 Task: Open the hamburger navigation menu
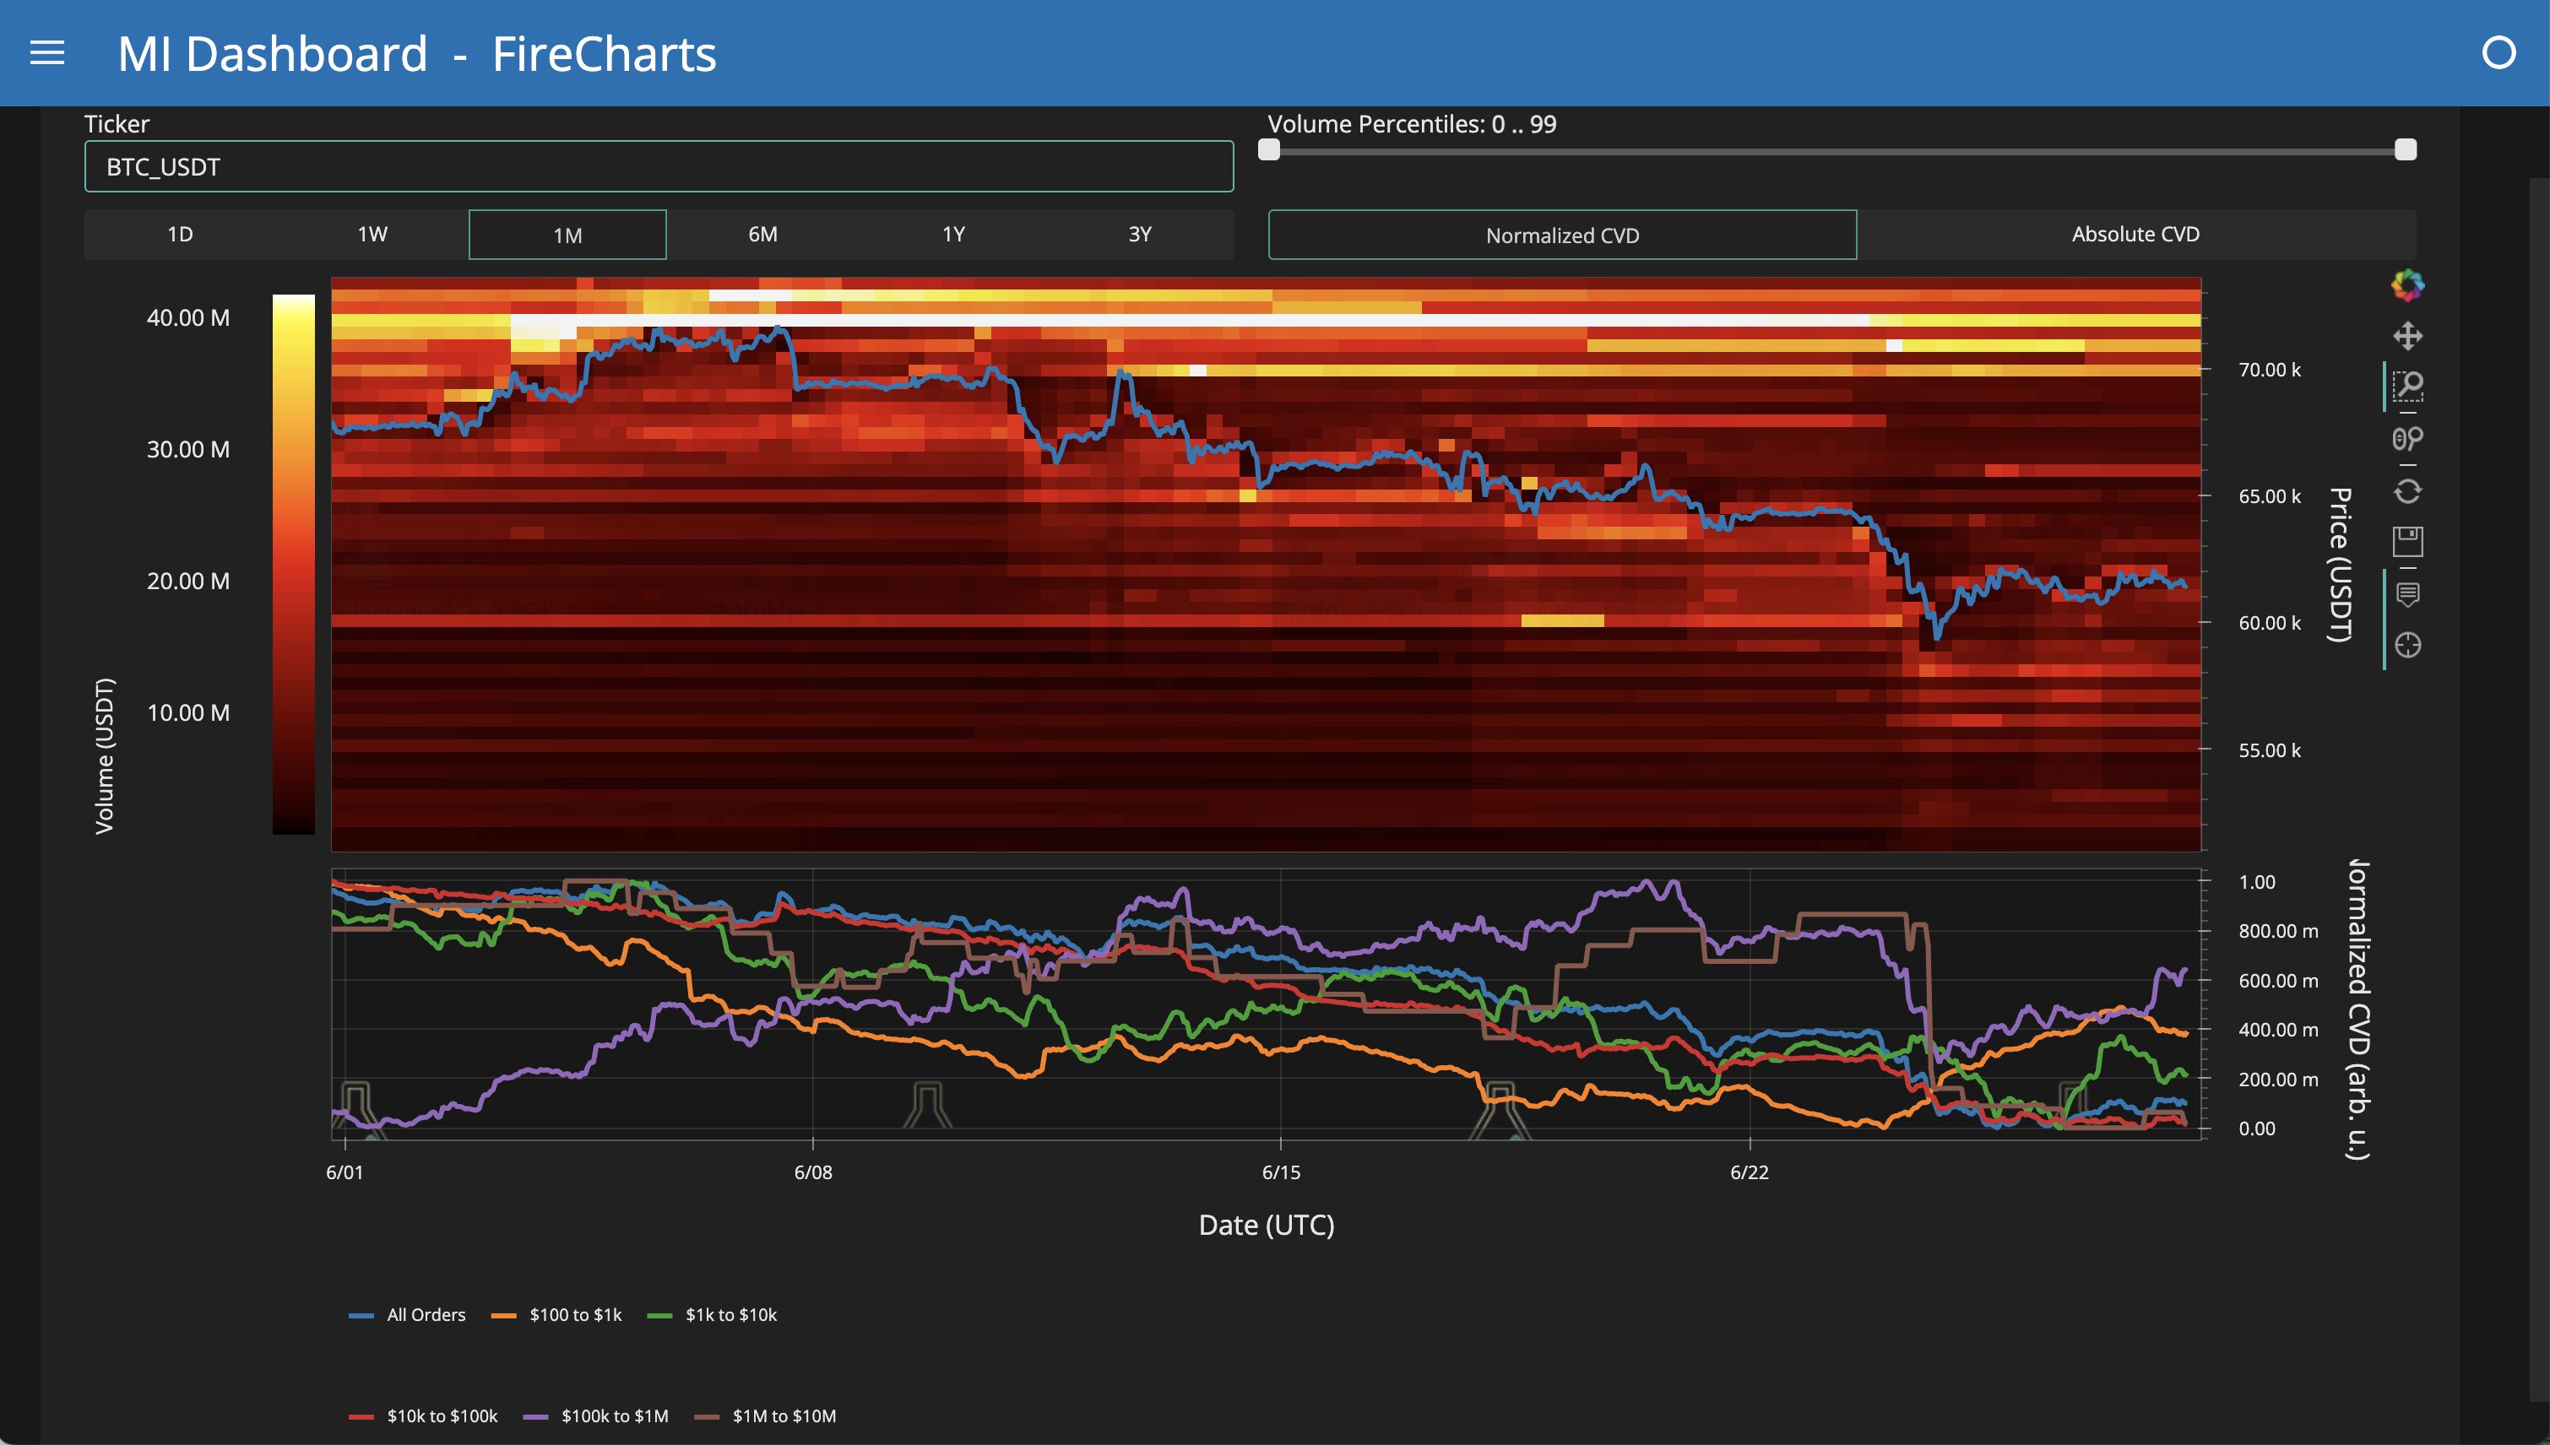[46, 52]
